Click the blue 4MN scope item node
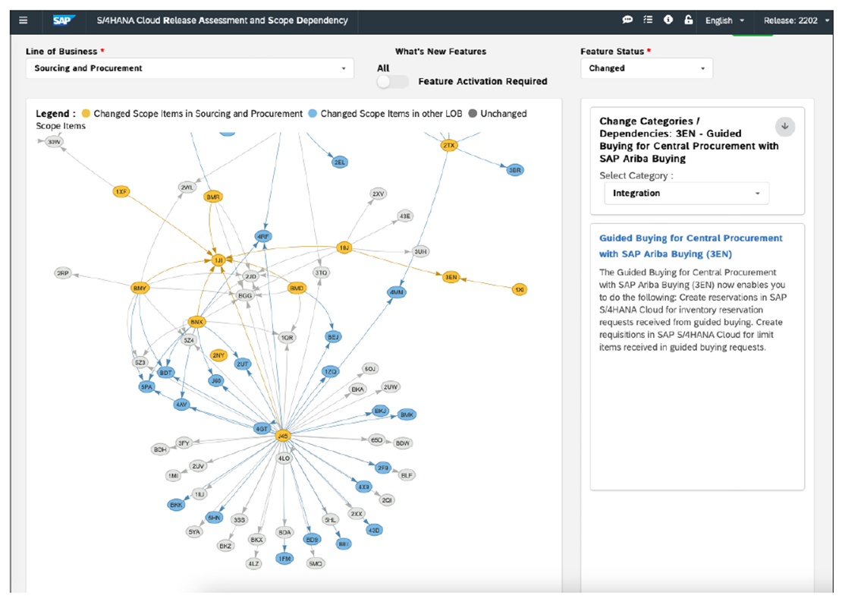 [x=395, y=291]
